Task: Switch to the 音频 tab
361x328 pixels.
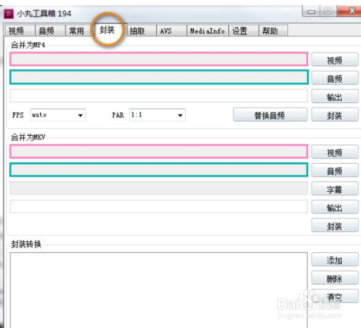Action: click(x=50, y=31)
